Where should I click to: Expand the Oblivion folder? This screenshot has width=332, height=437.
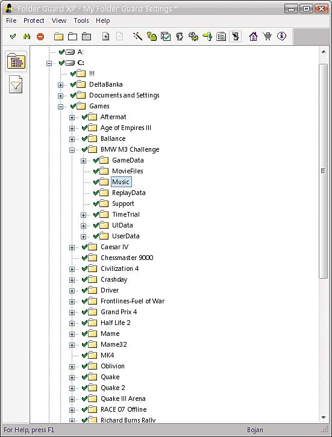72,367
